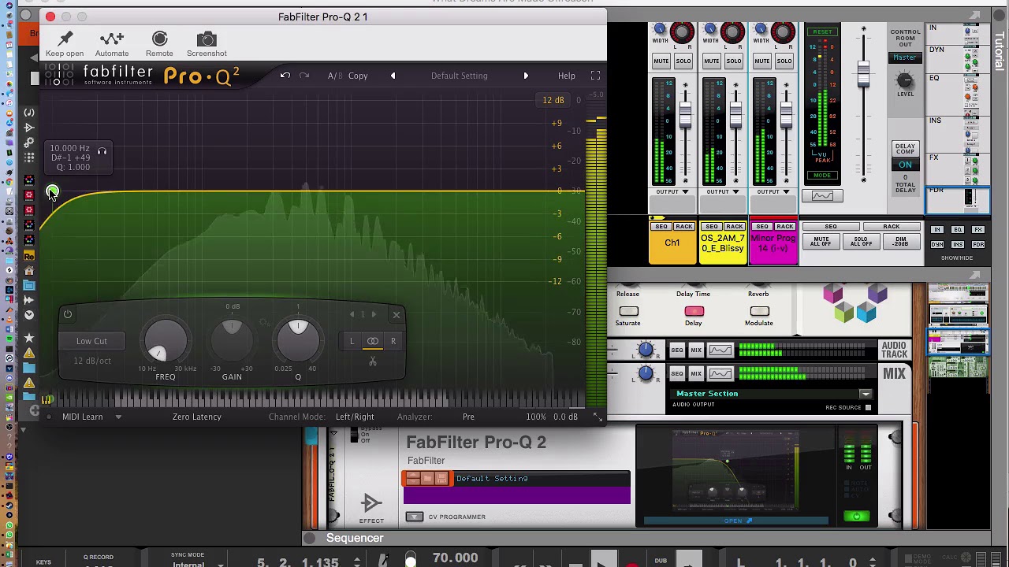Viewport: 1009px width, 567px height.
Task: Set band to Left channel only
Action: pyautogui.click(x=352, y=341)
